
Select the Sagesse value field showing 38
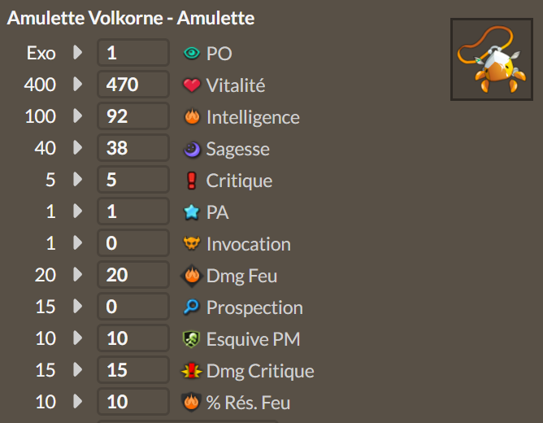133,148
